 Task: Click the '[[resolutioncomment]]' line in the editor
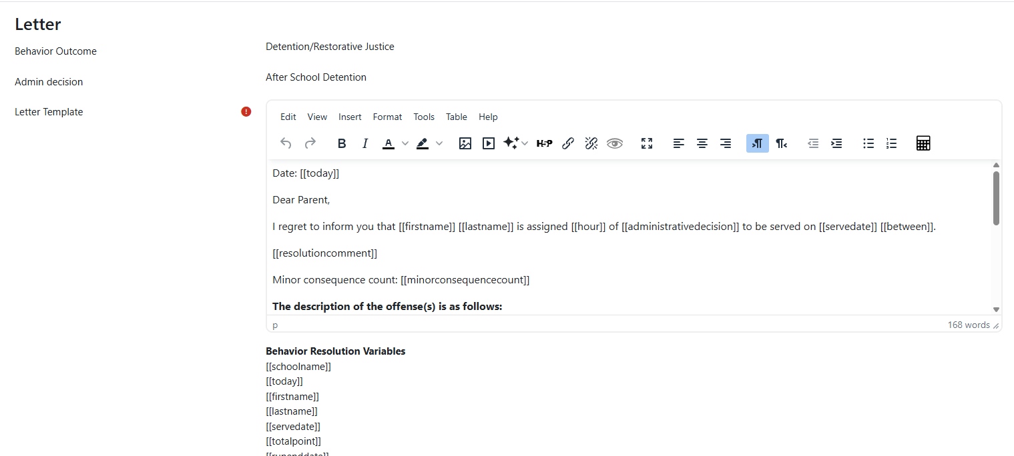(325, 253)
